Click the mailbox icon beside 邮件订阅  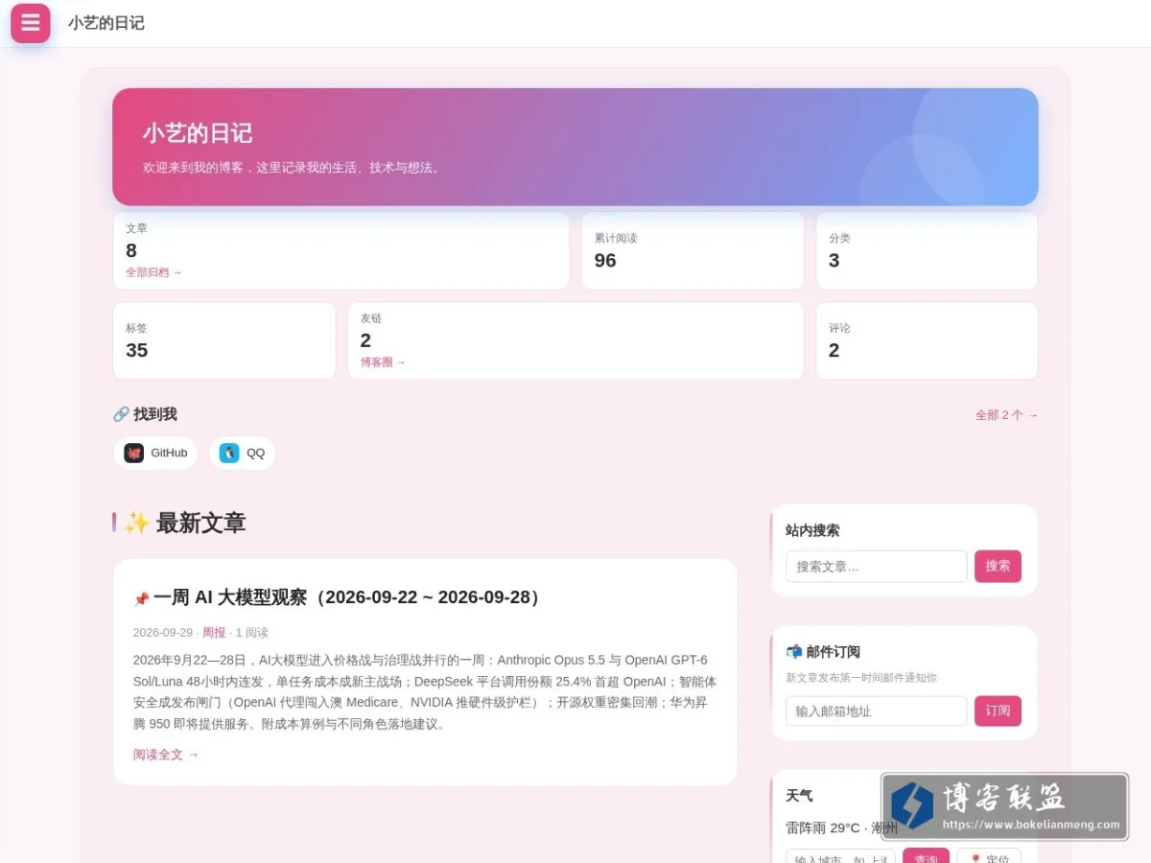794,652
